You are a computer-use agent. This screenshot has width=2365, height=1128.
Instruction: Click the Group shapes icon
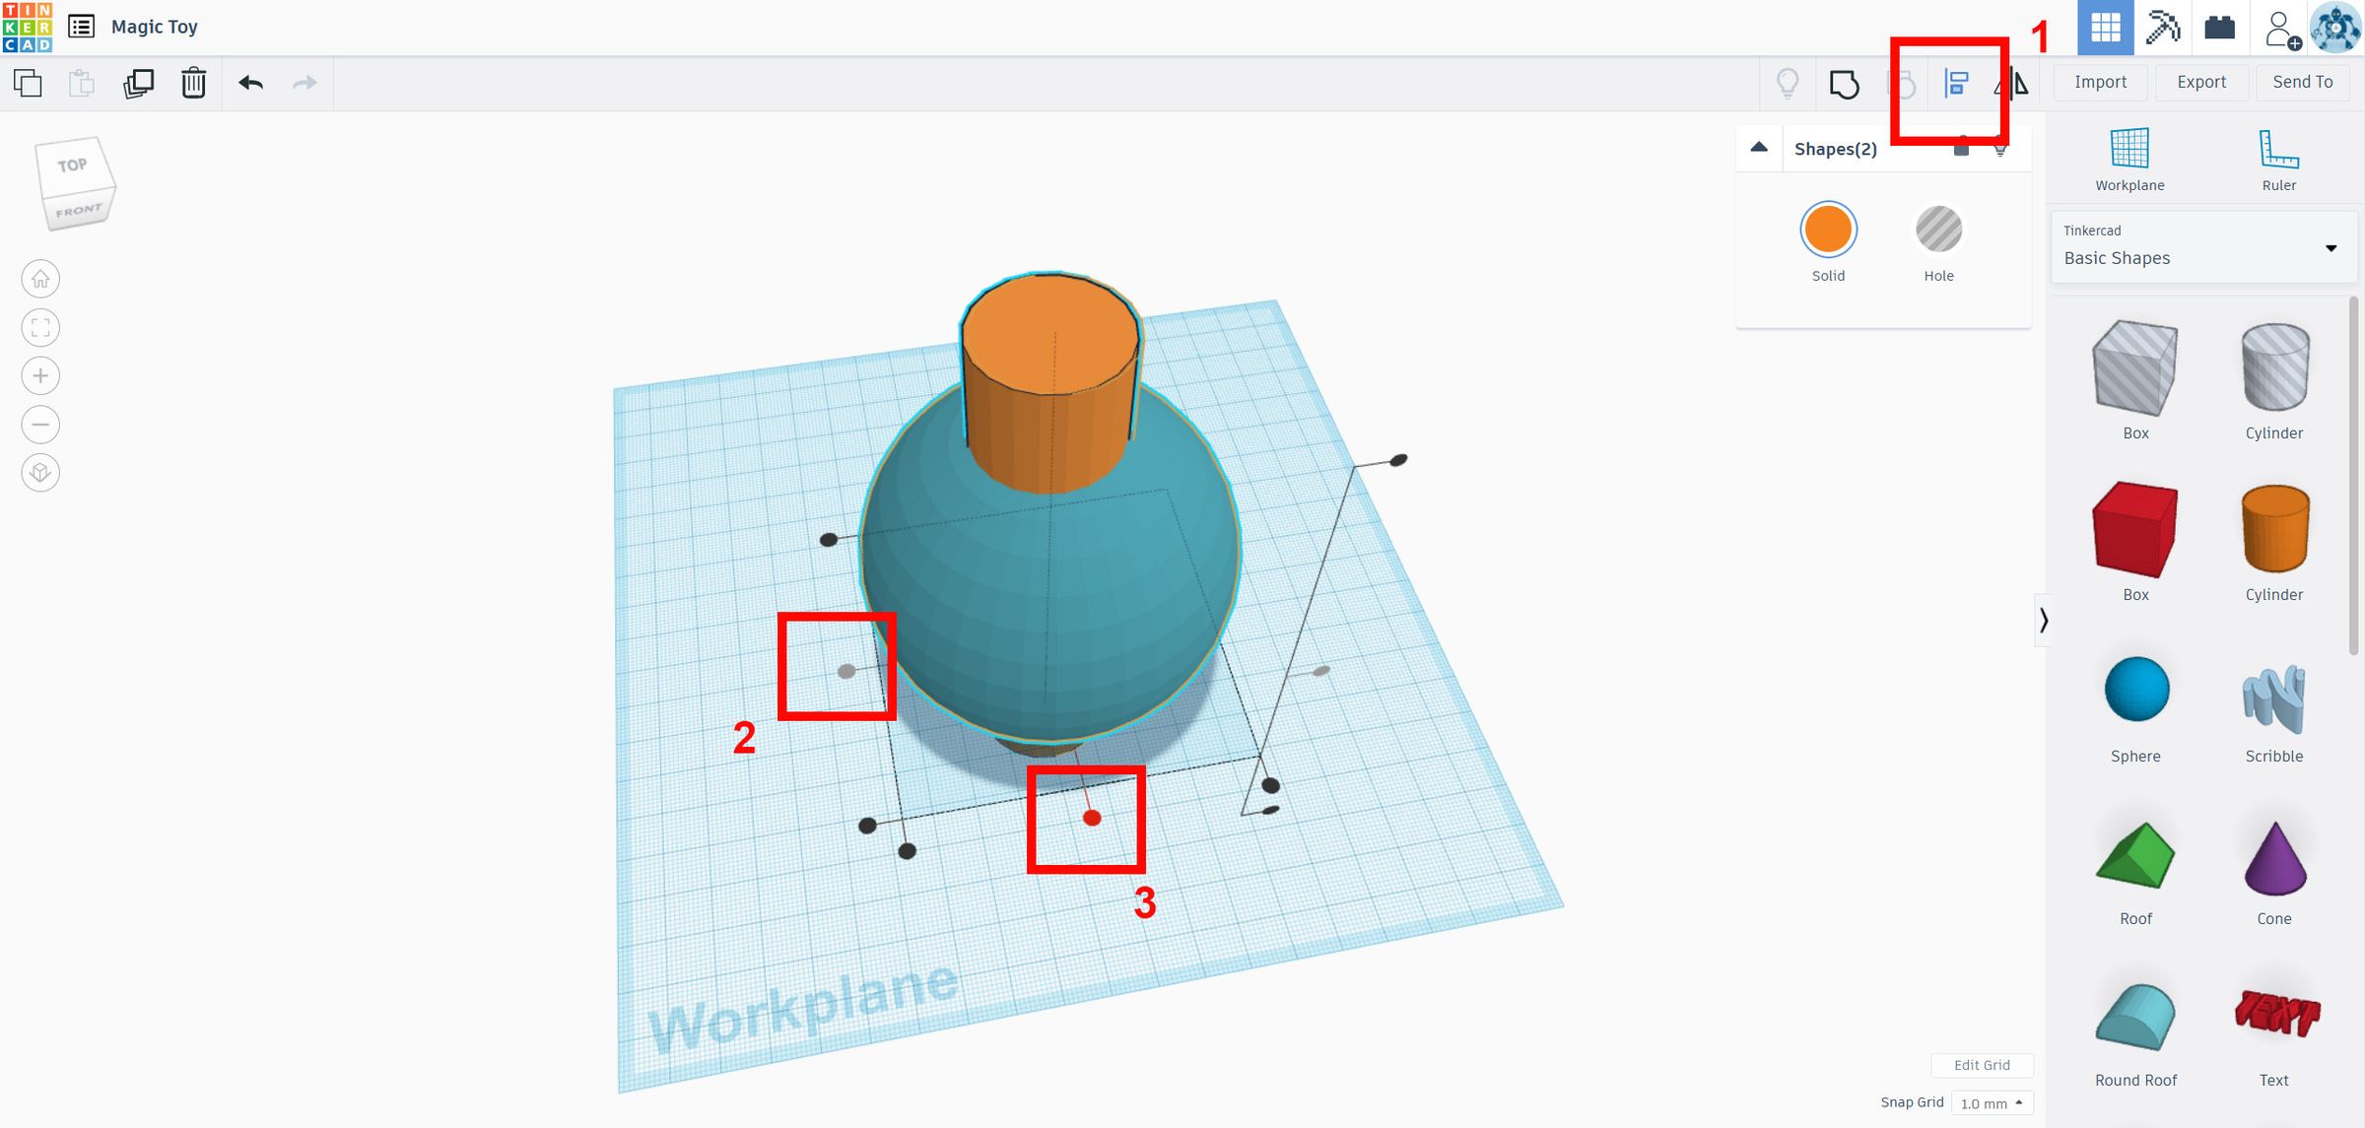point(1844,84)
